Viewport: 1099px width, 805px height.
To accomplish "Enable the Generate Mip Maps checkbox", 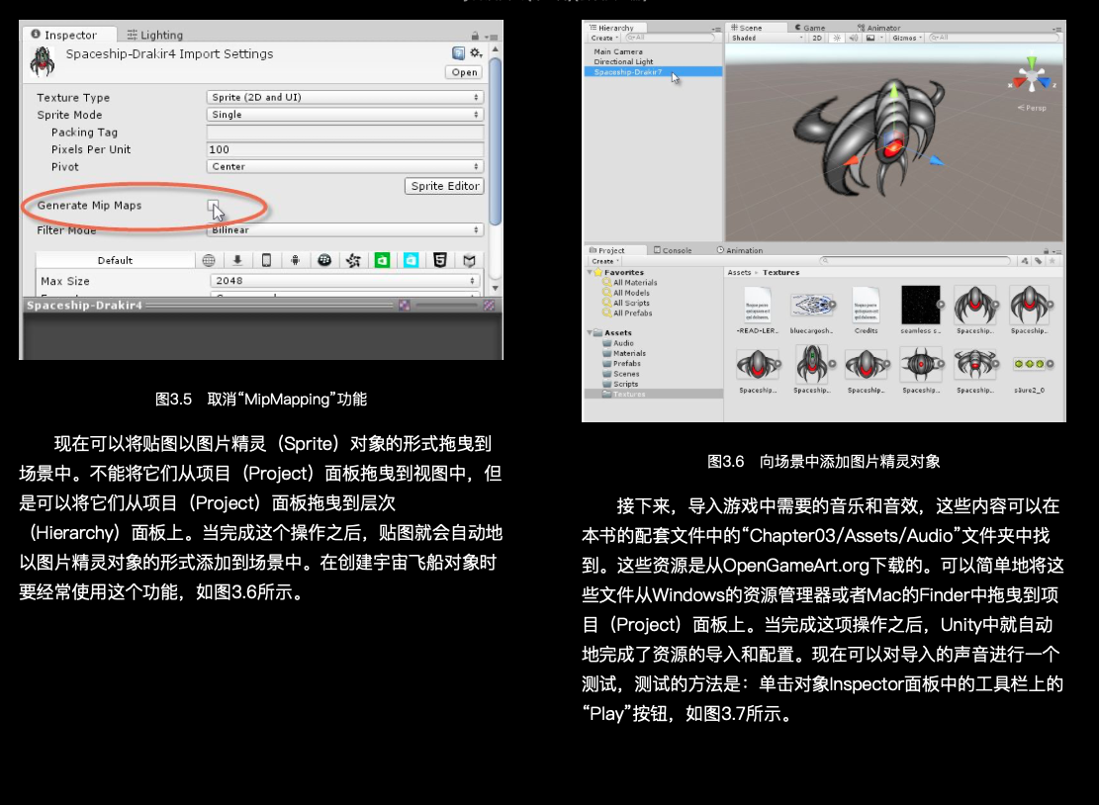I will point(213,205).
